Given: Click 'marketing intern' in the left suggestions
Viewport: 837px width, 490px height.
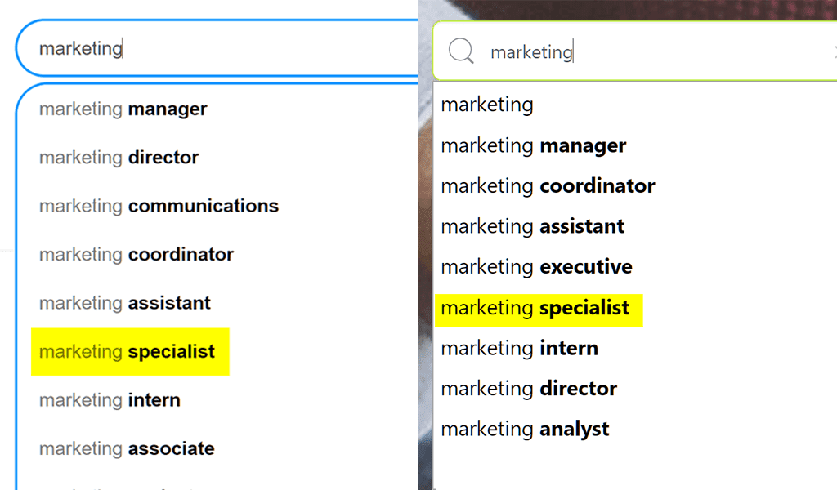Looking at the screenshot, I should (x=109, y=400).
